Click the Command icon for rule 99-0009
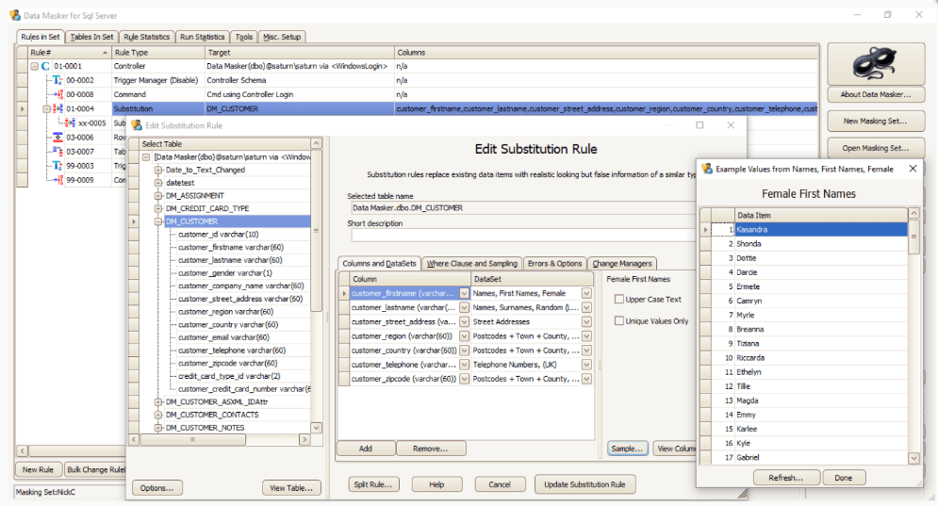 58,180
